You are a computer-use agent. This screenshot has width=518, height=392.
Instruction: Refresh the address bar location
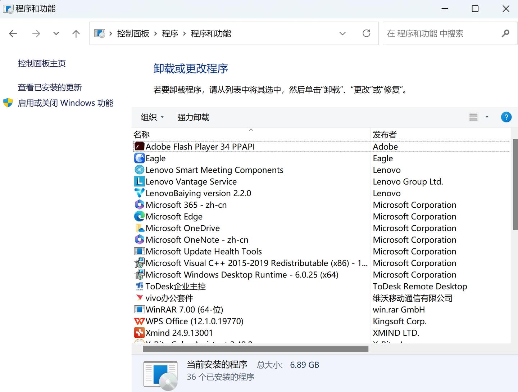367,33
